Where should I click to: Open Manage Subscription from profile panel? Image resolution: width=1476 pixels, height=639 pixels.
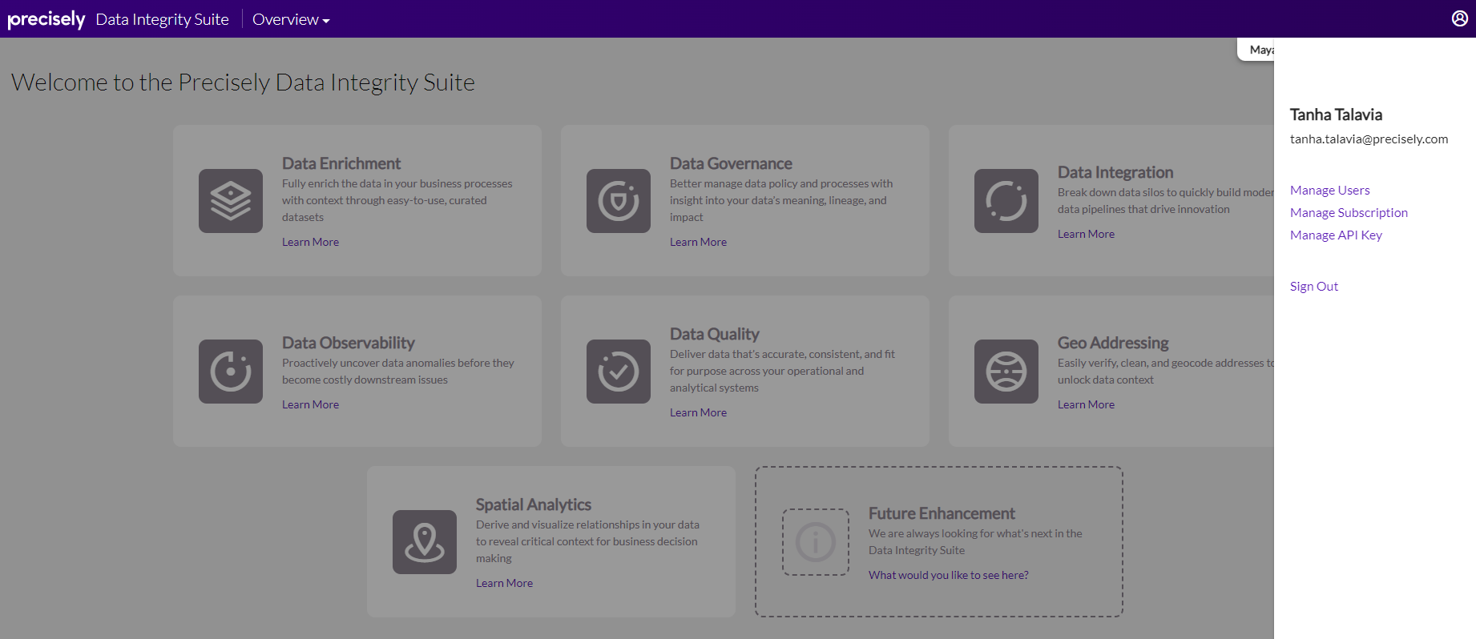coord(1349,212)
